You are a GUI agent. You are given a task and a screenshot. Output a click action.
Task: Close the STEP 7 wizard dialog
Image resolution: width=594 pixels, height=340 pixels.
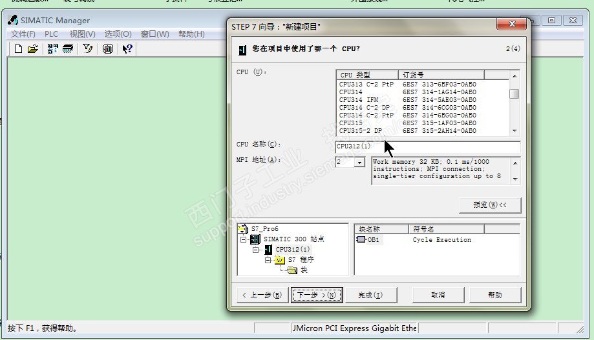point(512,24)
